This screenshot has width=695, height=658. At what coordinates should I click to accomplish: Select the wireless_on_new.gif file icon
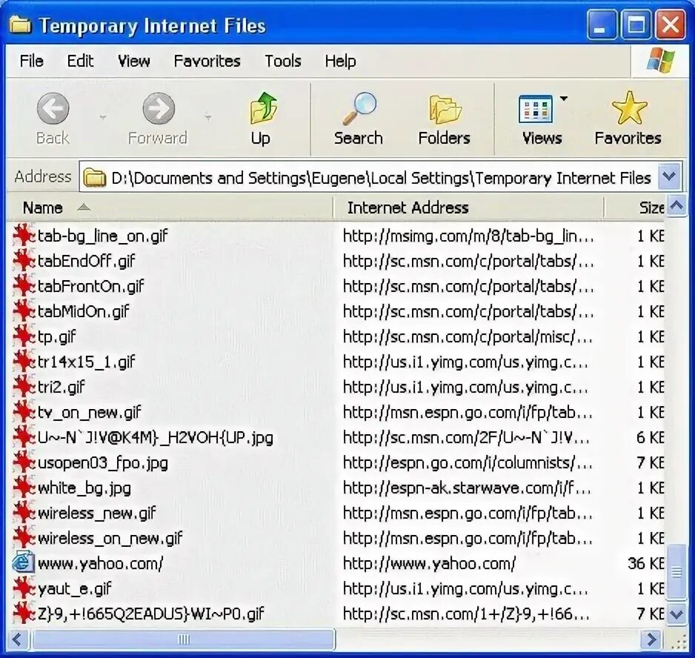tap(24, 538)
